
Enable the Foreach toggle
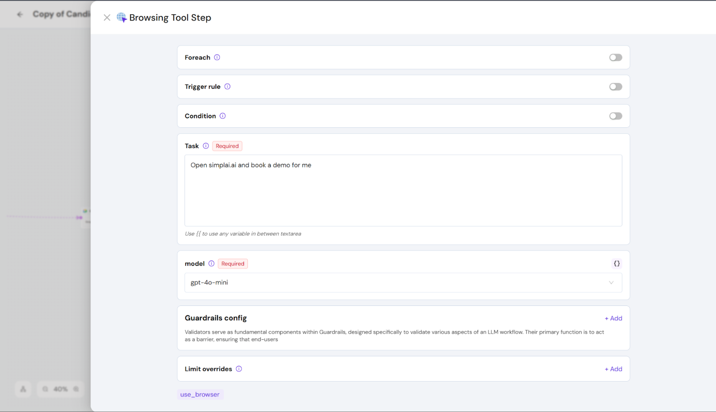[616, 57]
